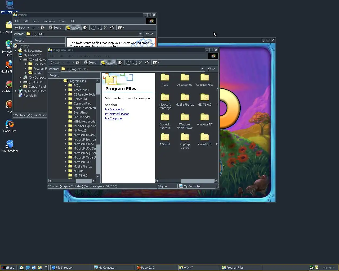Click the Search button in WINNT toolbar
The height and width of the screenshot is (271, 339).
pyautogui.click(x=56, y=28)
